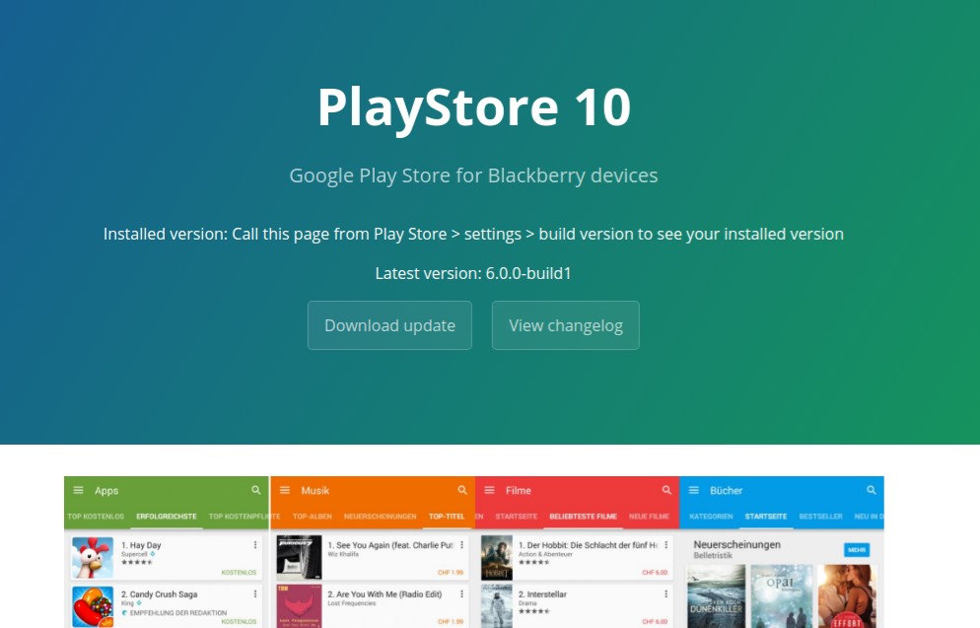
Task: Open the overflow menu for Are You With Me
Action: [x=461, y=593]
